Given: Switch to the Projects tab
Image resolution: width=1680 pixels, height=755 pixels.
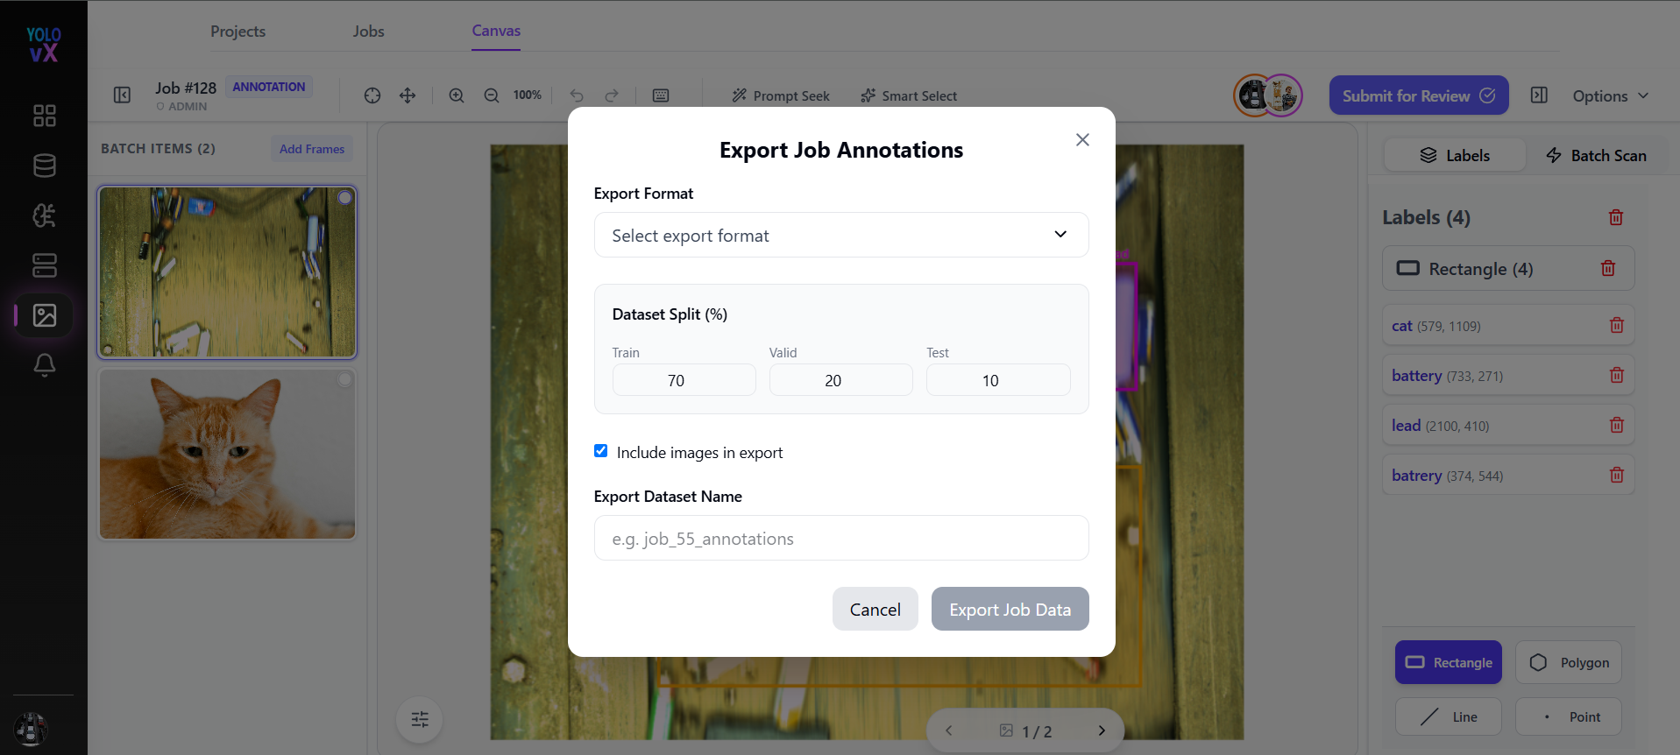Looking at the screenshot, I should coord(237,31).
